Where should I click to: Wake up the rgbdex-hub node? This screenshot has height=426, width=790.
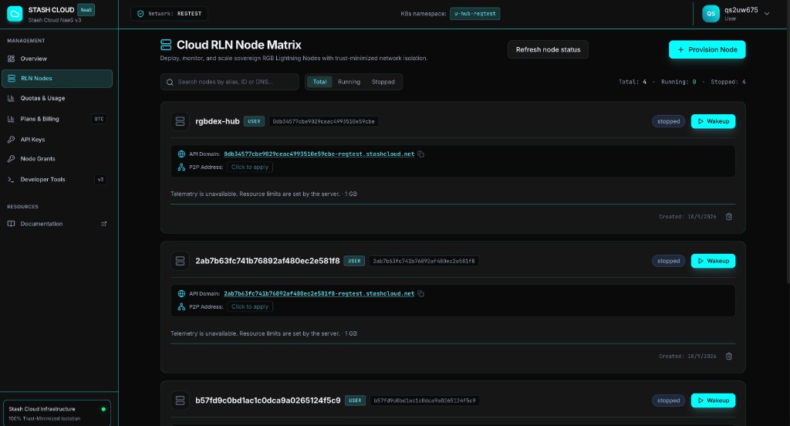point(713,121)
